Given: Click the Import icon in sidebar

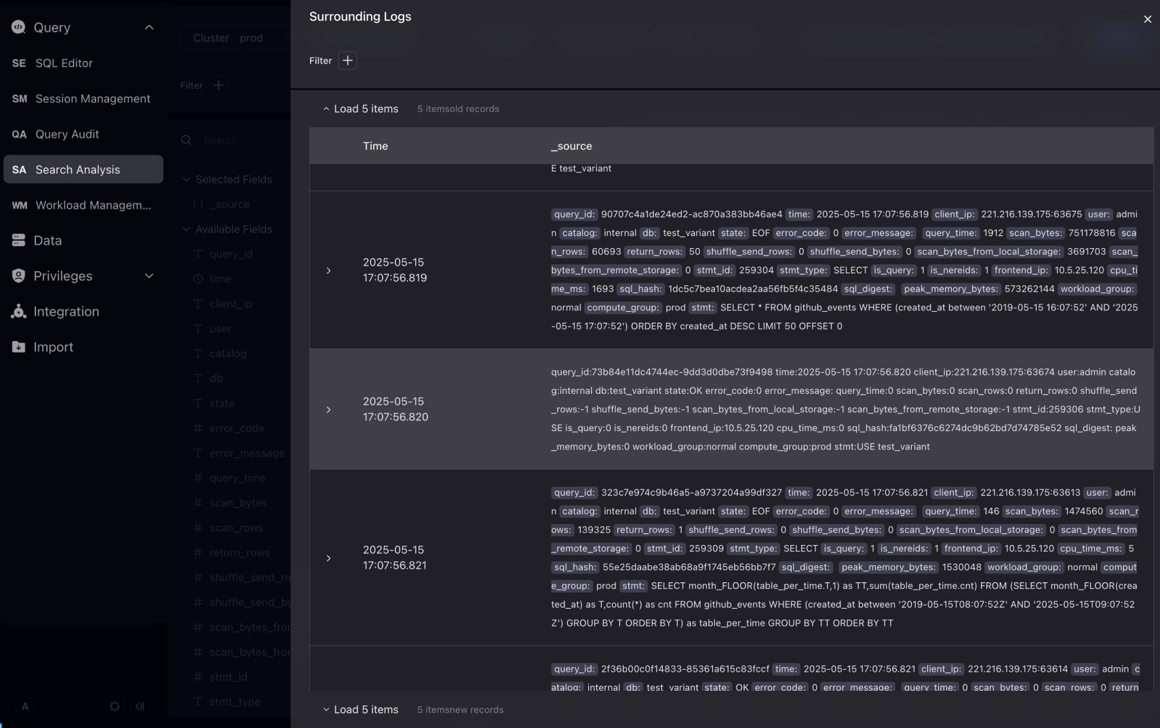Looking at the screenshot, I should click(x=18, y=347).
